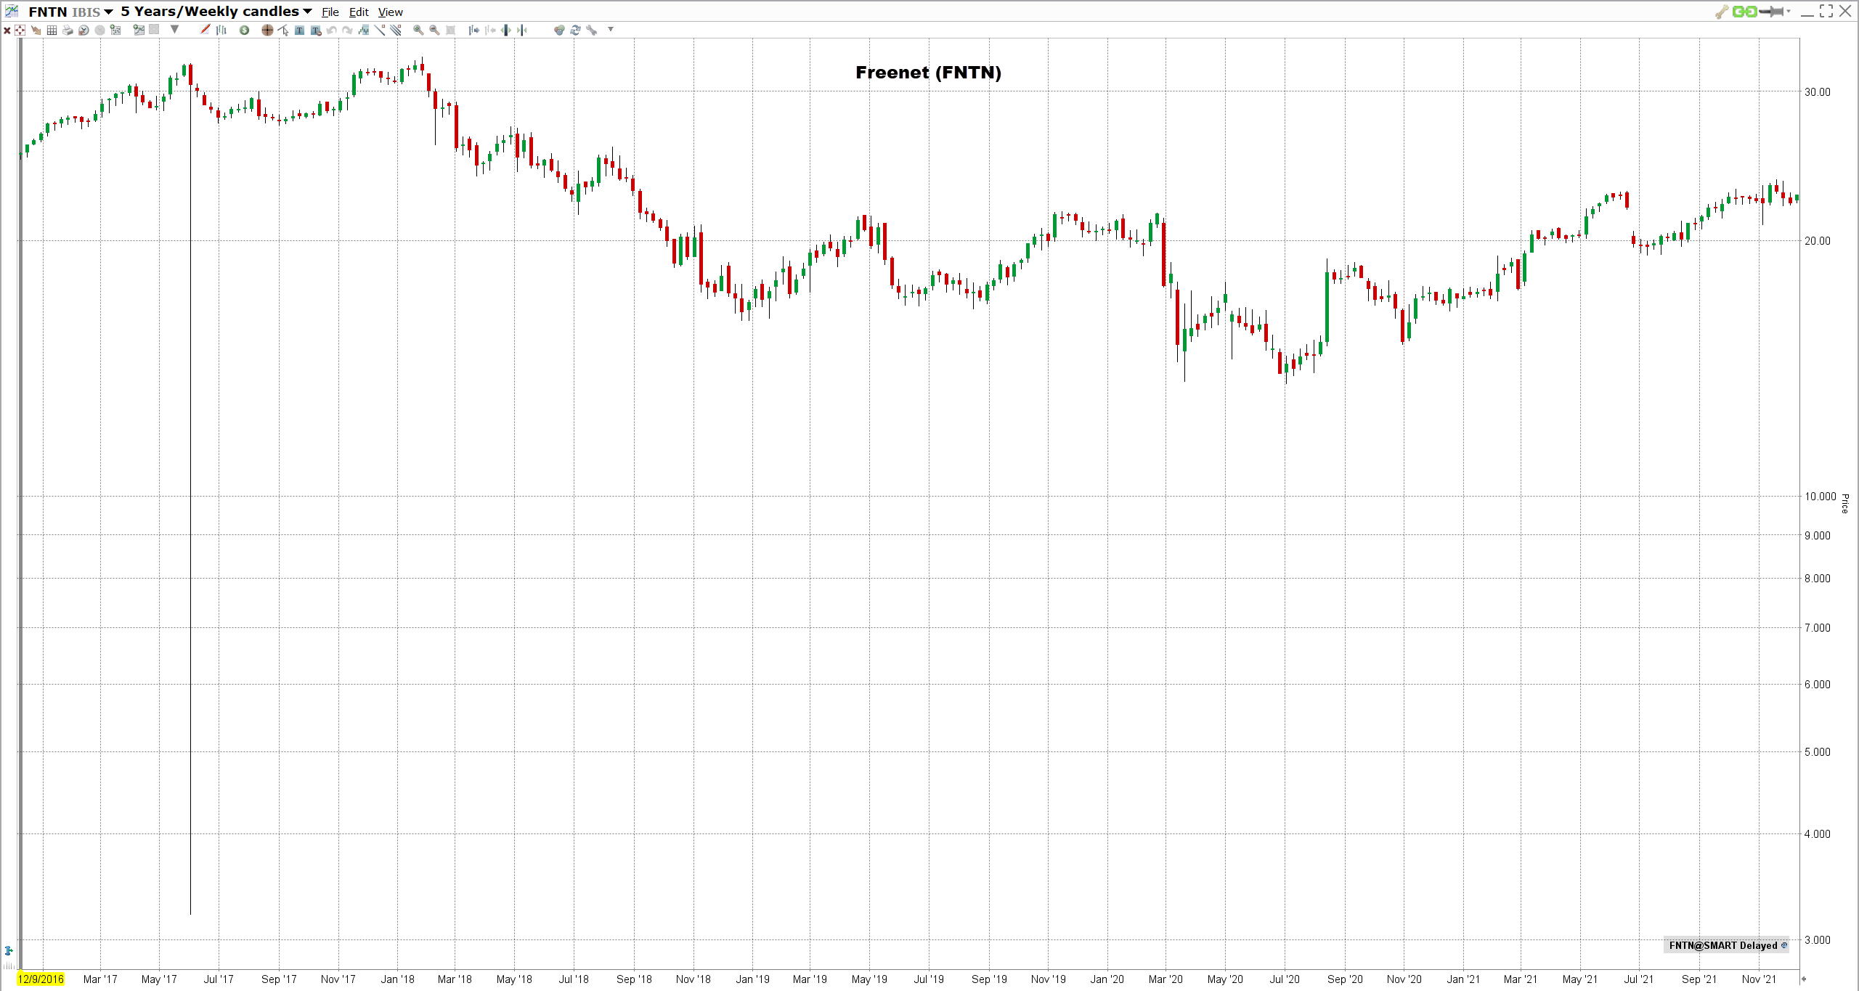The width and height of the screenshot is (1859, 991).
Task: Compress chart horizontally with inward arrows icon
Action: pyautogui.click(x=521, y=30)
